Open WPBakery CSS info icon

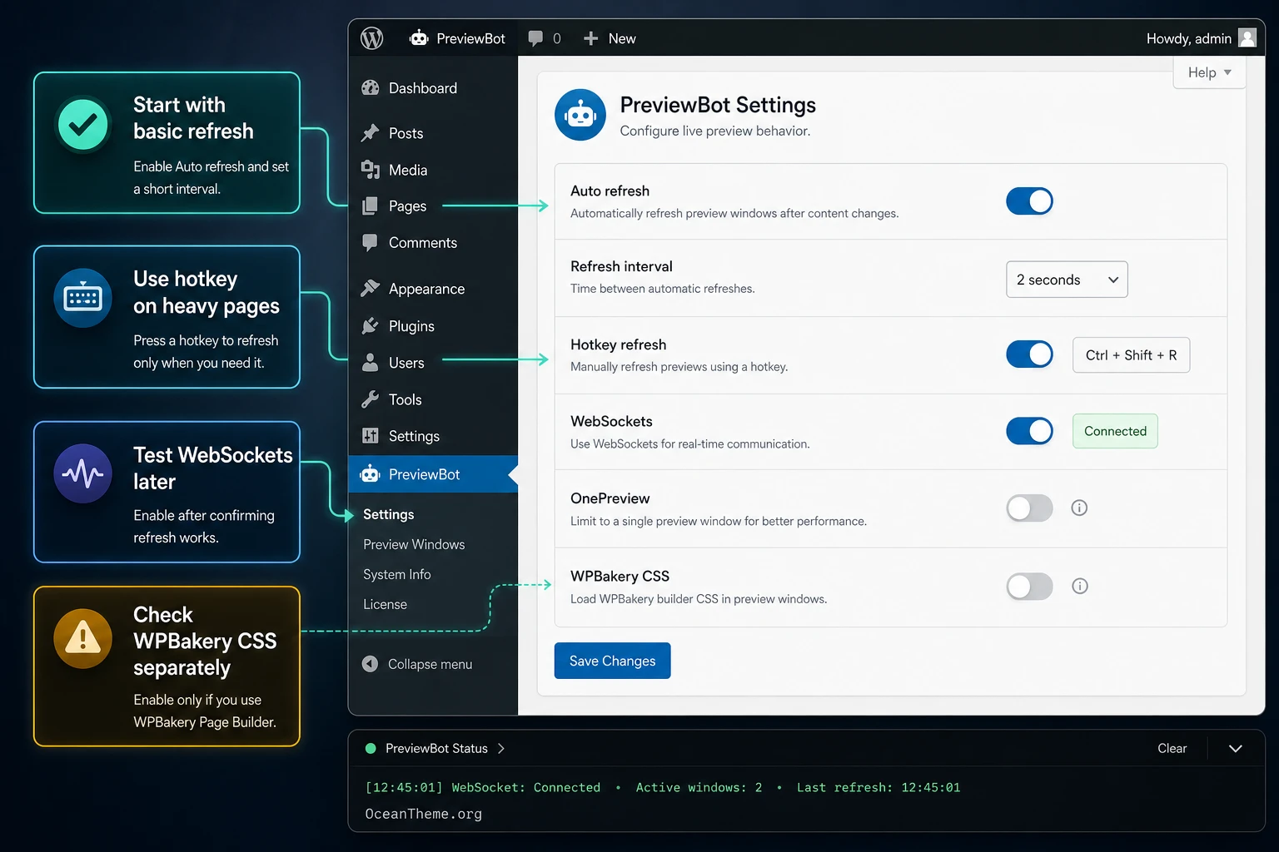pos(1080,586)
